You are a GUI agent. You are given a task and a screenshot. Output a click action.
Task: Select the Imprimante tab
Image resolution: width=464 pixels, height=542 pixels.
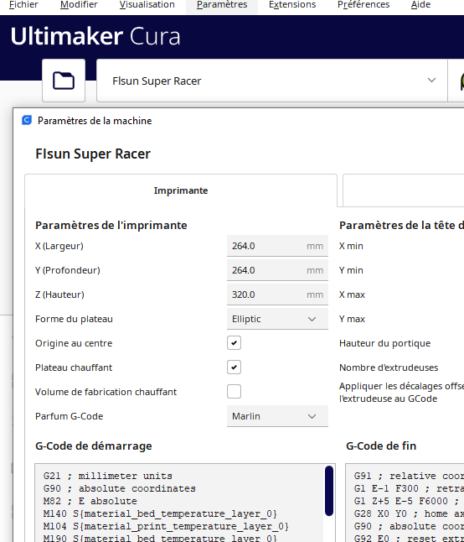click(181, 190)
